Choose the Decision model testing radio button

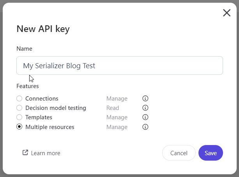(19, 108)
